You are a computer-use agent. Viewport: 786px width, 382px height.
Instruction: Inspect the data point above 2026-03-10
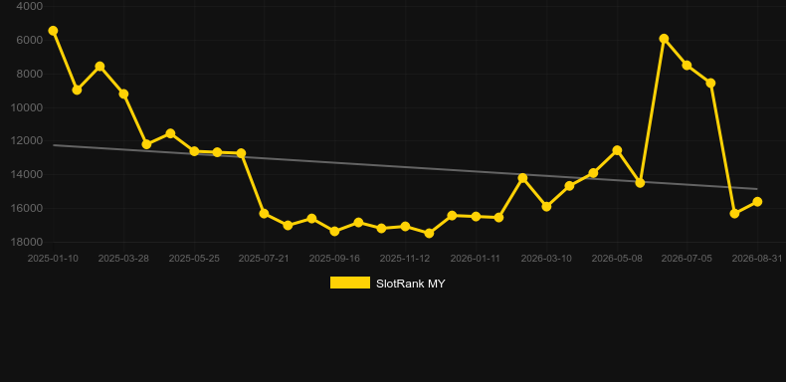coord(546,206)
